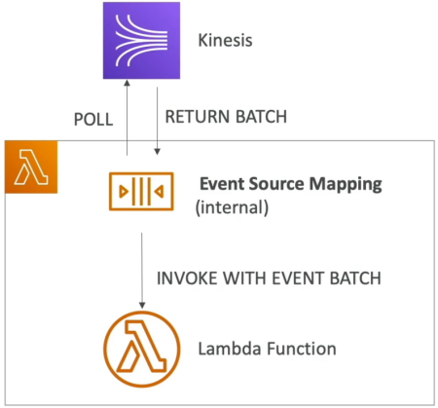Screen dimensions: 438x408
Task: Click the RETURN BATCH label
Action: point(226,117)
